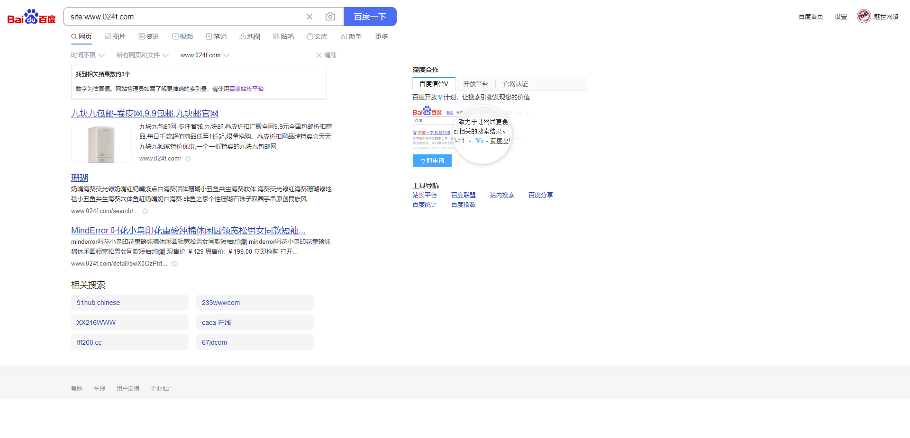This screenshot has width=910, height=438.
Task: Switch to the 图片 tab
Action: (x=115, y=36)
